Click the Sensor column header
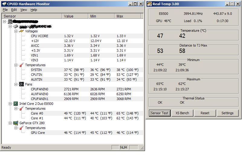Viewport: 249px width, 155px height. [x=32, y=16]
